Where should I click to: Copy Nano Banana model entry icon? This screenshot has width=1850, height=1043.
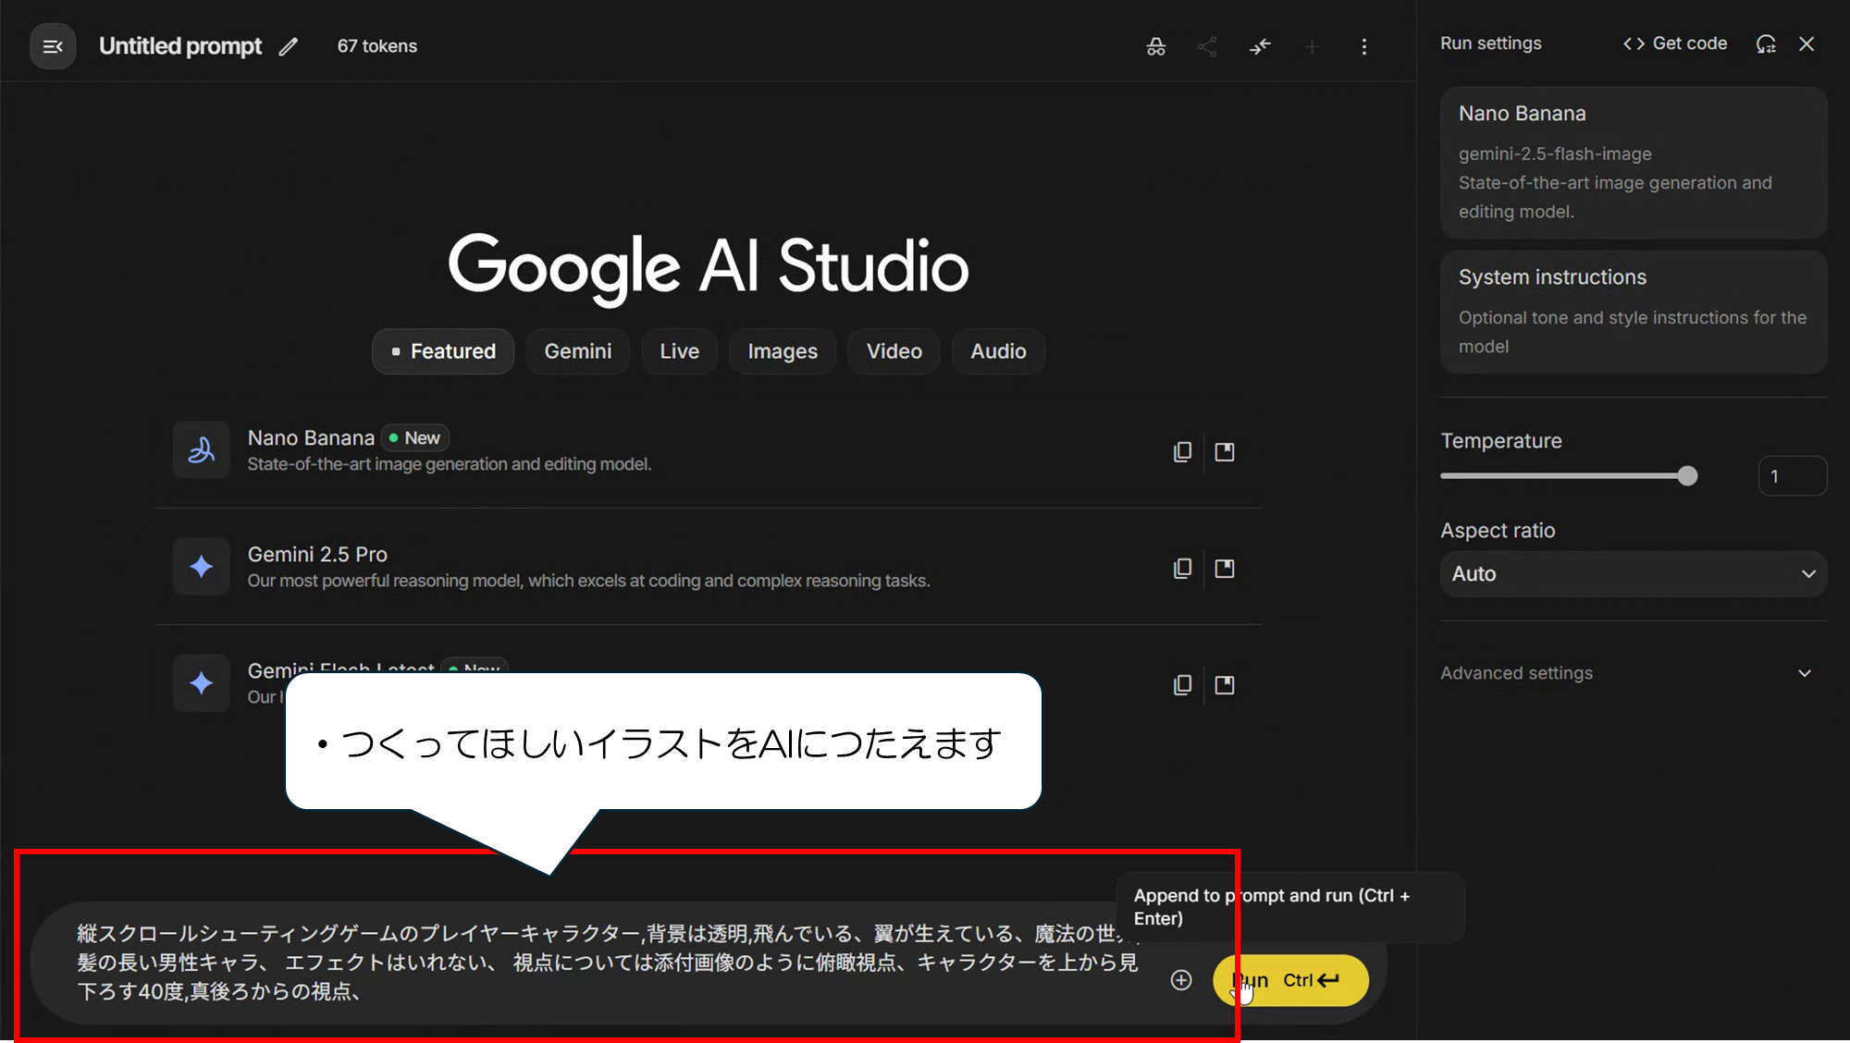coord(1182,452)
